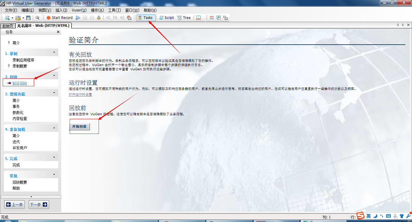Click the pause toolbar icon

pos(92,18)
